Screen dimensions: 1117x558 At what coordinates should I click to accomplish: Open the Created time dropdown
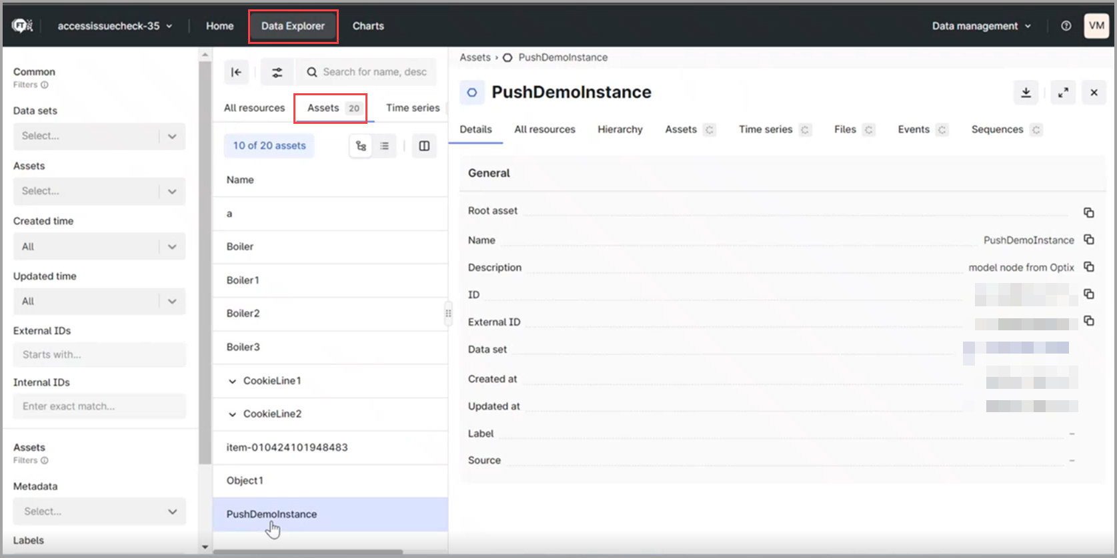(x=99, y=246)
